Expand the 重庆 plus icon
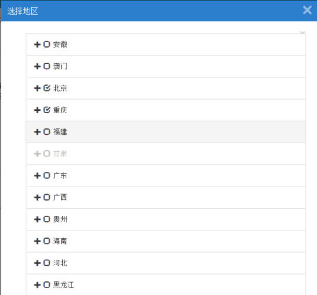317x295 pixels. [x=37, y=110]
